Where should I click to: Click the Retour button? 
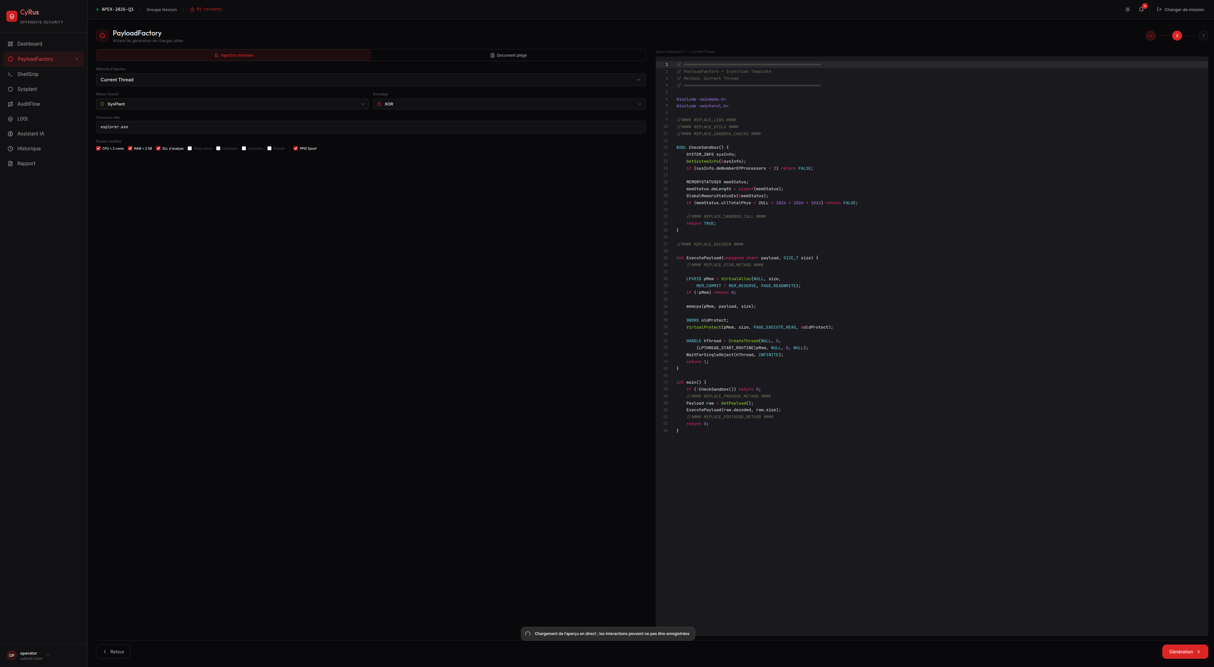pos(113,651)
